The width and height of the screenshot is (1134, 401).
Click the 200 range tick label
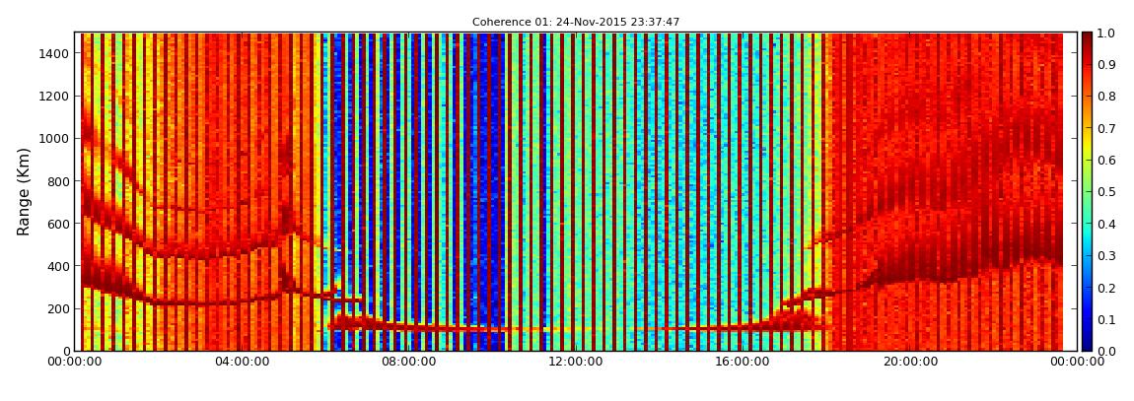[58, 309]
